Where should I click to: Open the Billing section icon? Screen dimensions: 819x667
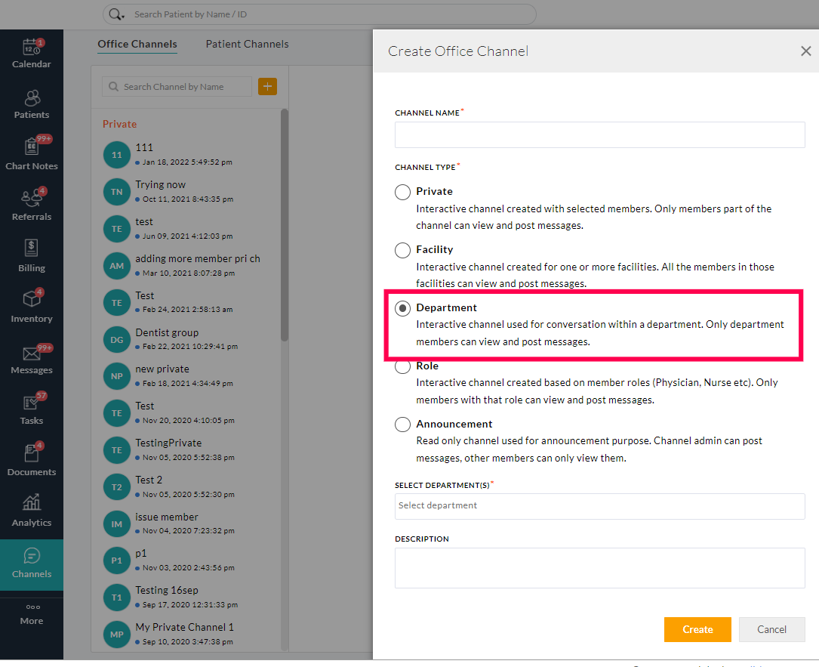click(32, 249)
